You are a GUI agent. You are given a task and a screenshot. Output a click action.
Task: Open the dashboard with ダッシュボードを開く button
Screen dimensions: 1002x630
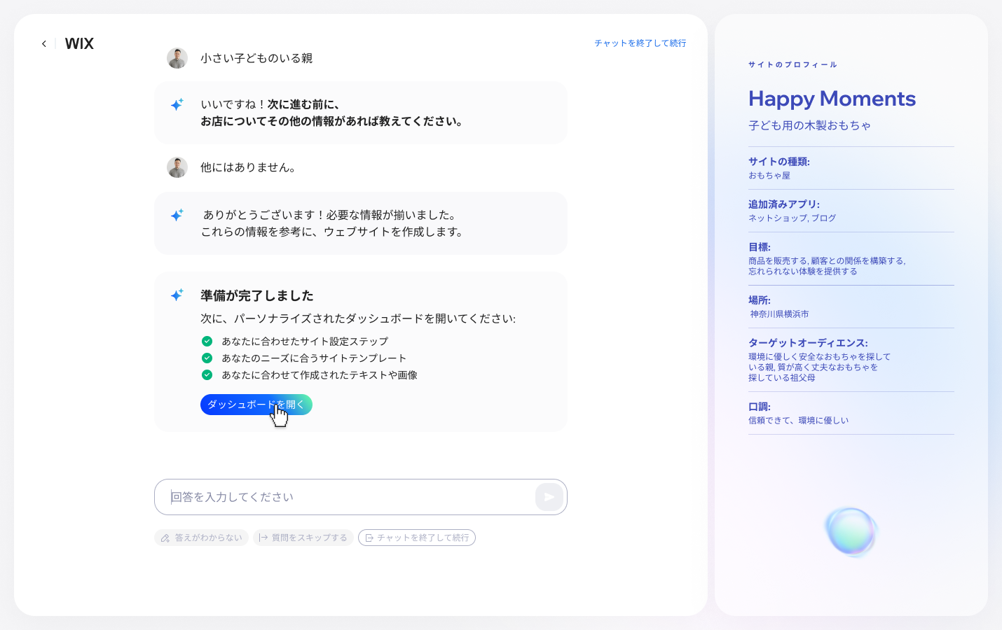click(x=256, y=405)
